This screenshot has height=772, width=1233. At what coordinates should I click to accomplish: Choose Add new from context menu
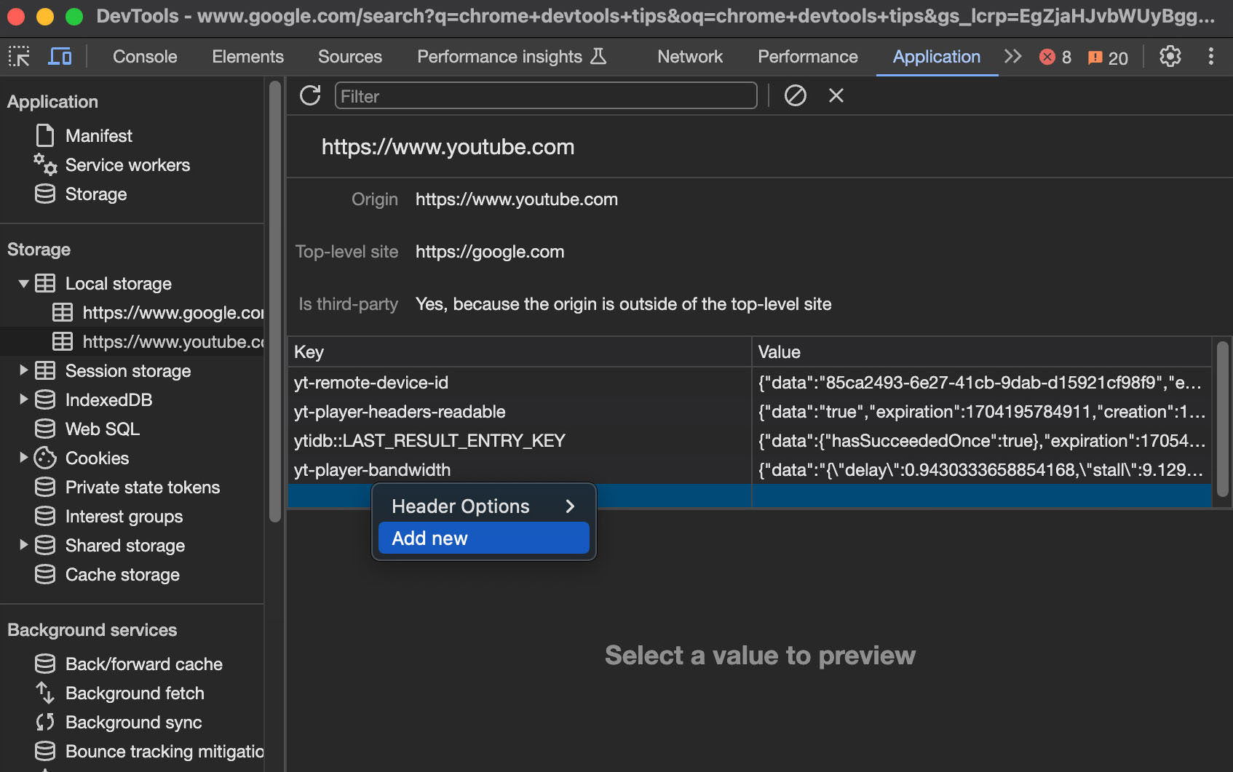tap(484, 538)
